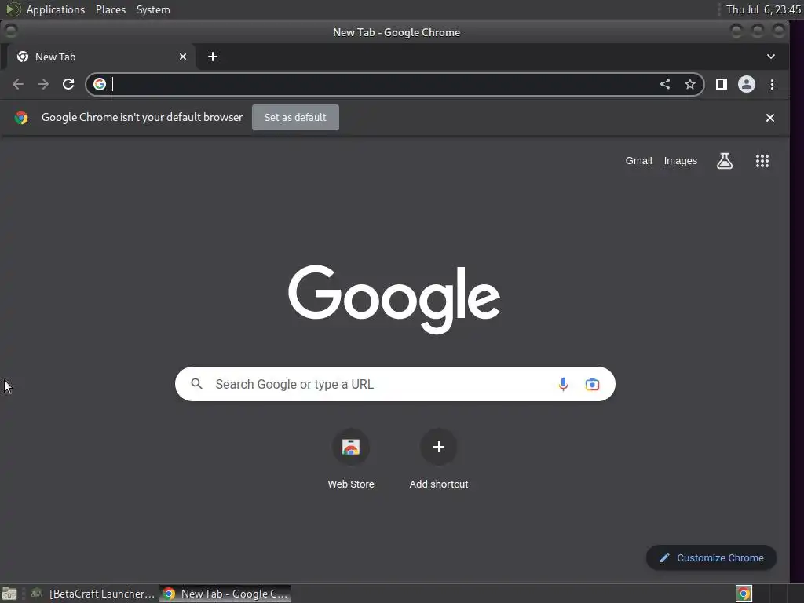Switch to BetaCraft Launcher taskbar item

click(x=93, y=594)
